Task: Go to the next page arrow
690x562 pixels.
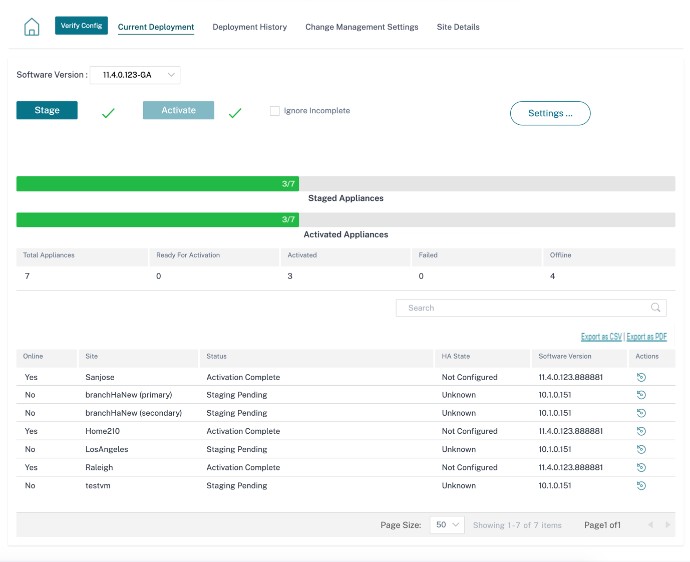Action: coord(667,525)
